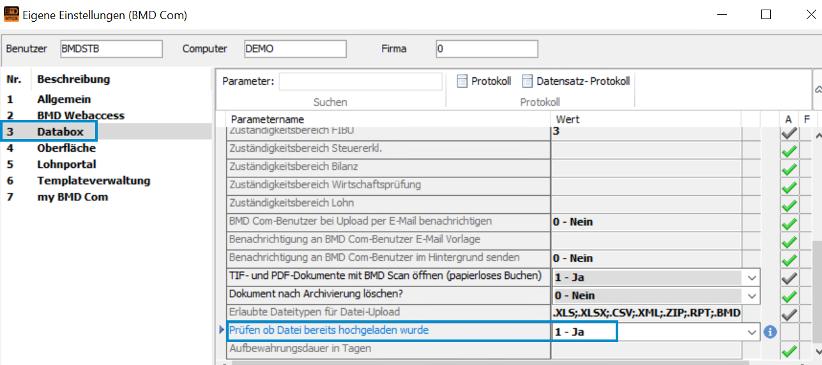The image size is (822, 365).
Task: Click scrollbar down arrow of parameter table
Action: coord(817,352)
